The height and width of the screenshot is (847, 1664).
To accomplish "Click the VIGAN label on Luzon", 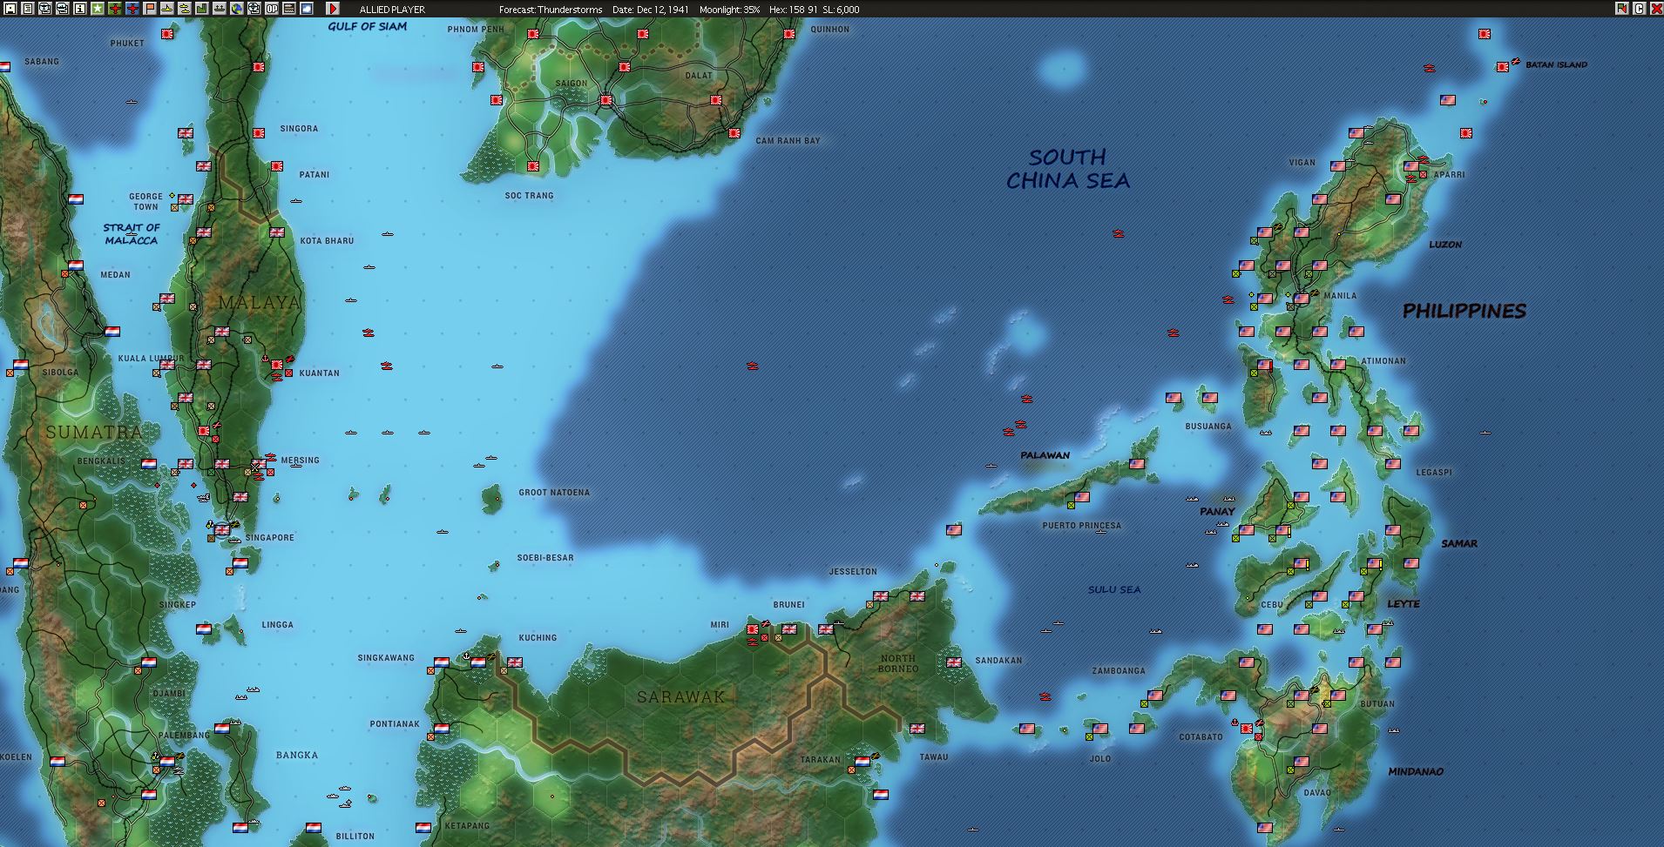I will [x=1302, y=163].
